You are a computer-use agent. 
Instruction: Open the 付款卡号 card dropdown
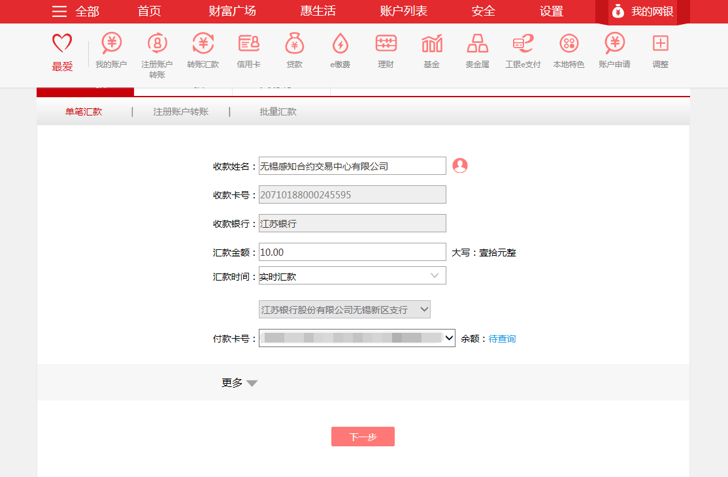(x=357, y=338)
